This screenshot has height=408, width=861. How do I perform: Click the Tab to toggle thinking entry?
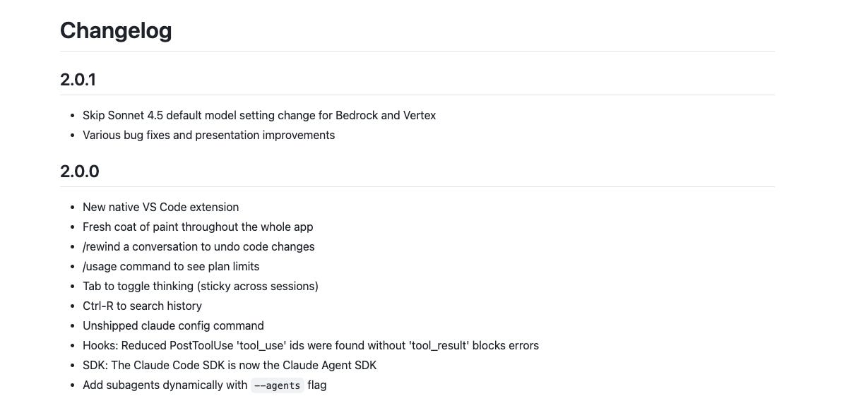200,286
